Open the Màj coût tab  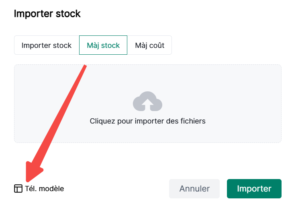coord(149,45)
